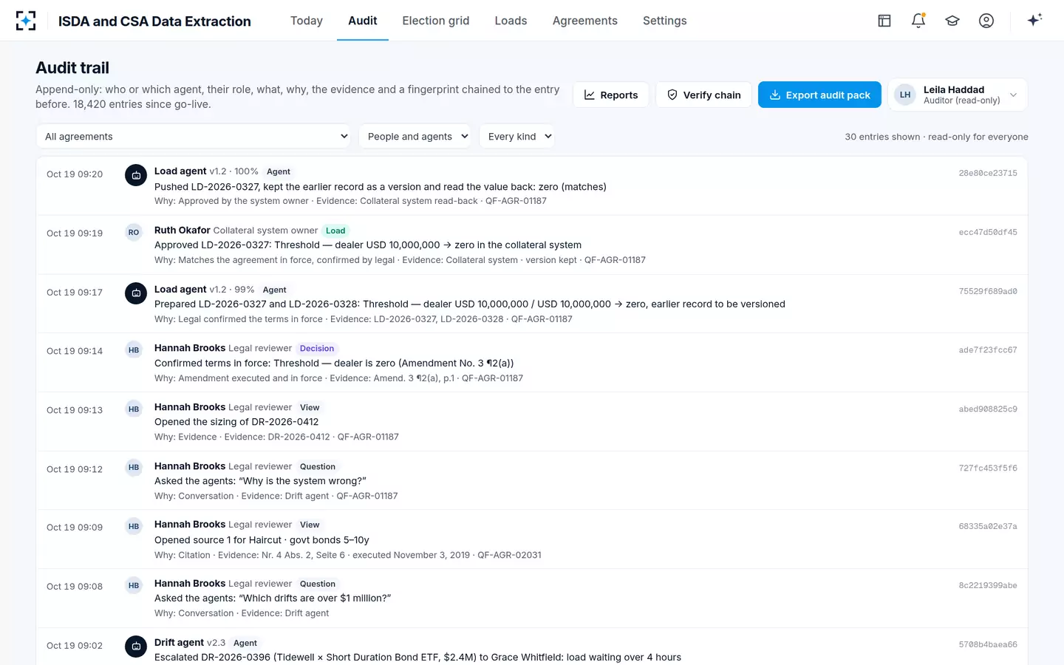The width and height of the screenshot is (1064, 665).
Task: Click "Confirmed terms in force" line
Action: pyautogui.click(x=334, y=364)
